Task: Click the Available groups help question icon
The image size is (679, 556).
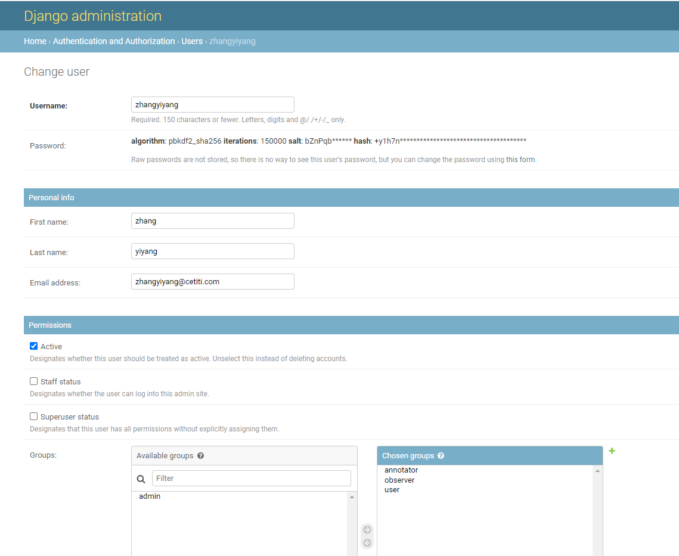Action: 200,455
